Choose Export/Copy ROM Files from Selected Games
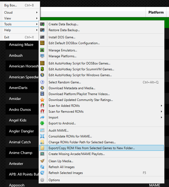The image size is (169, 187). pyautogui.click(x=102, y=148)
